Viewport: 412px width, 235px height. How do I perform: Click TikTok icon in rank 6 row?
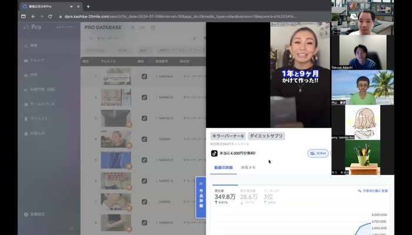tap(144, 181)
